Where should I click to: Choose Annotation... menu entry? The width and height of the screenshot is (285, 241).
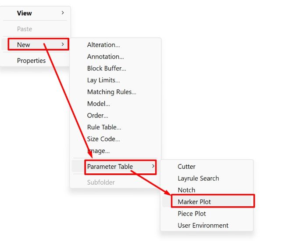coord(105,57)
